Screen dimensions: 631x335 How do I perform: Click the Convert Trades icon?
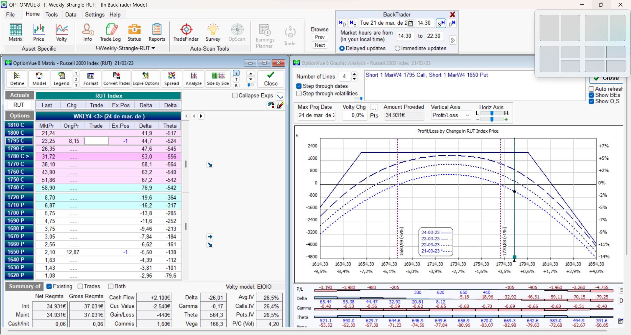click(x=117, y=79)
